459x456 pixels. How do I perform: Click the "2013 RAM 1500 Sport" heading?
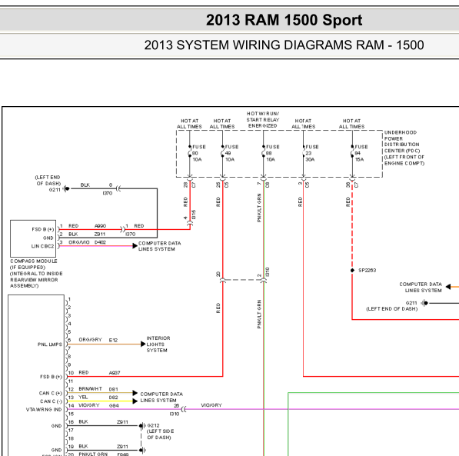click(x=284, y=20)
